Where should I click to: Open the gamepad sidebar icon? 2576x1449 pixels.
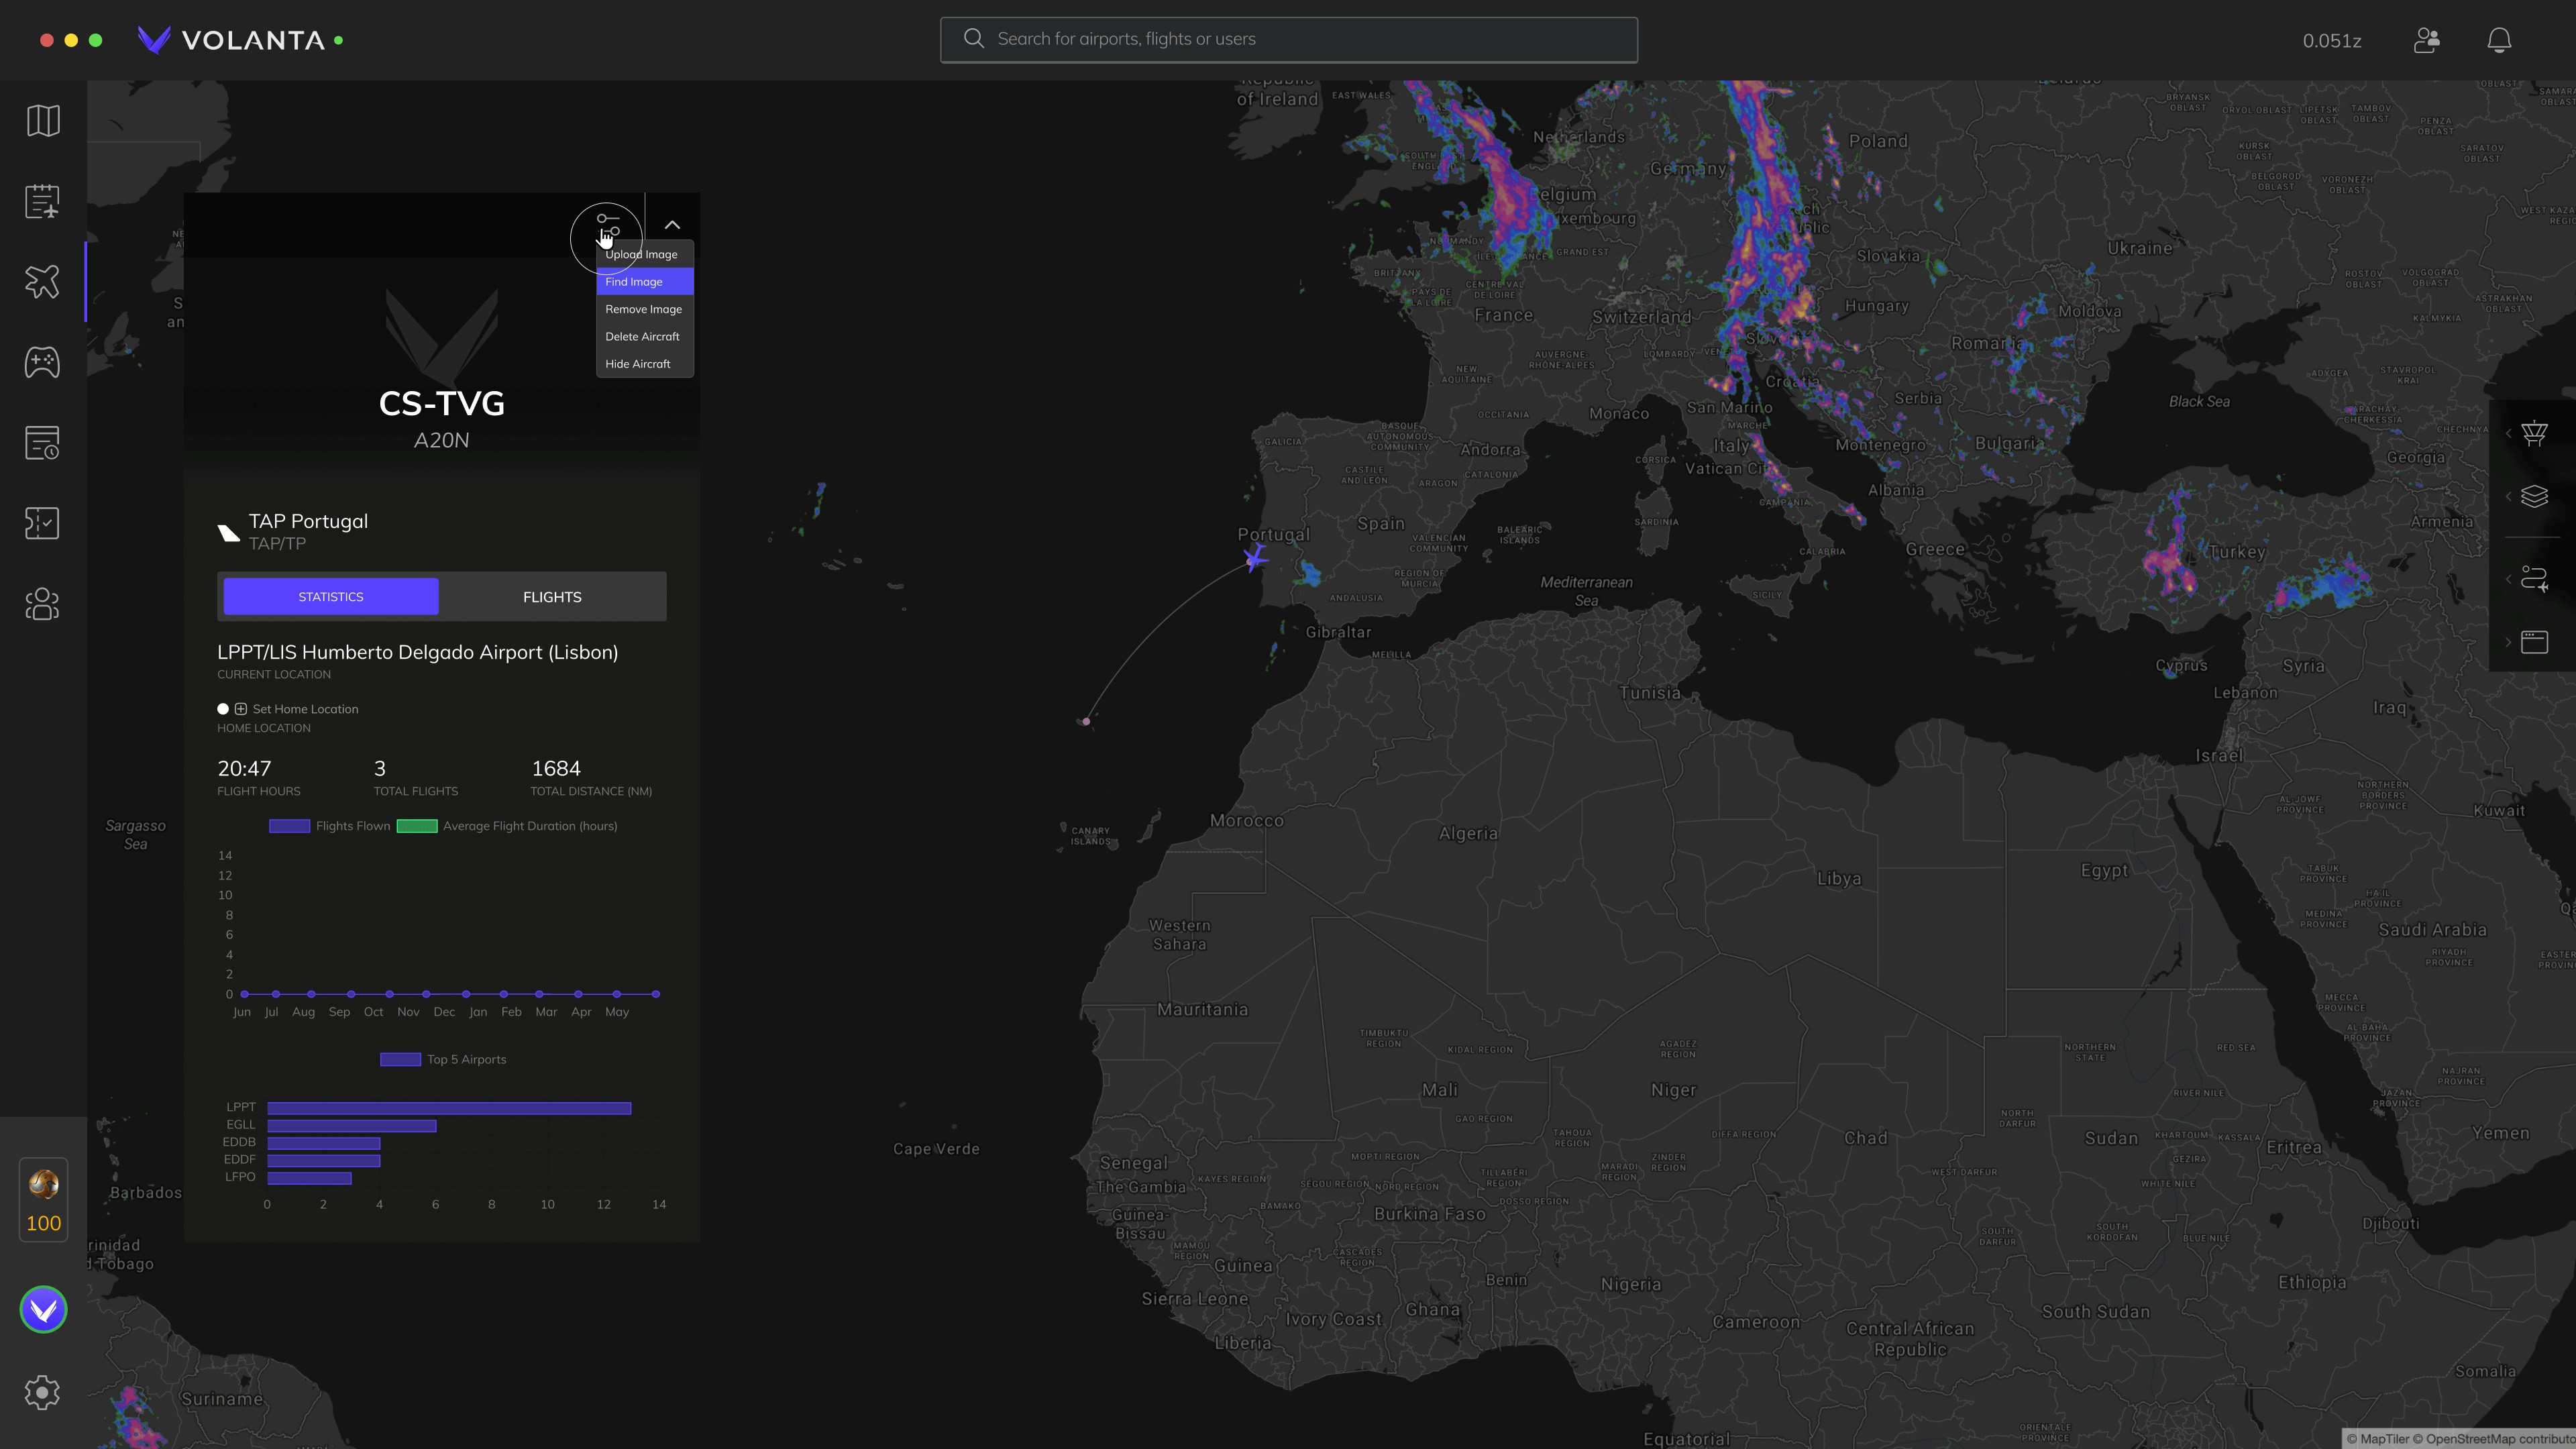click(x=43, y=362)
